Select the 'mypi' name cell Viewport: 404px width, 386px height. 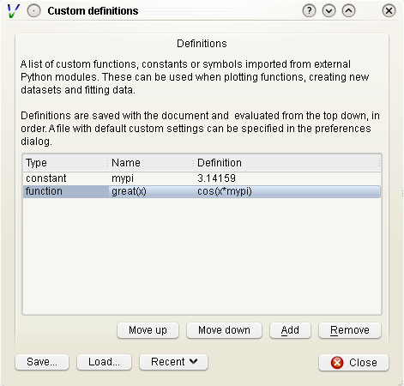[151, 178]
